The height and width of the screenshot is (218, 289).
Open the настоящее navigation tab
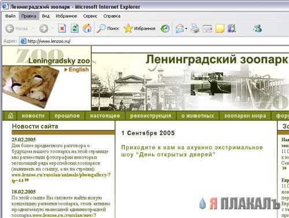pyautogui.click(x=105, y=116)
